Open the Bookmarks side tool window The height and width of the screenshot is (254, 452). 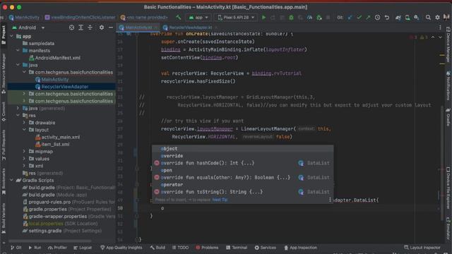tap(4, 182)
